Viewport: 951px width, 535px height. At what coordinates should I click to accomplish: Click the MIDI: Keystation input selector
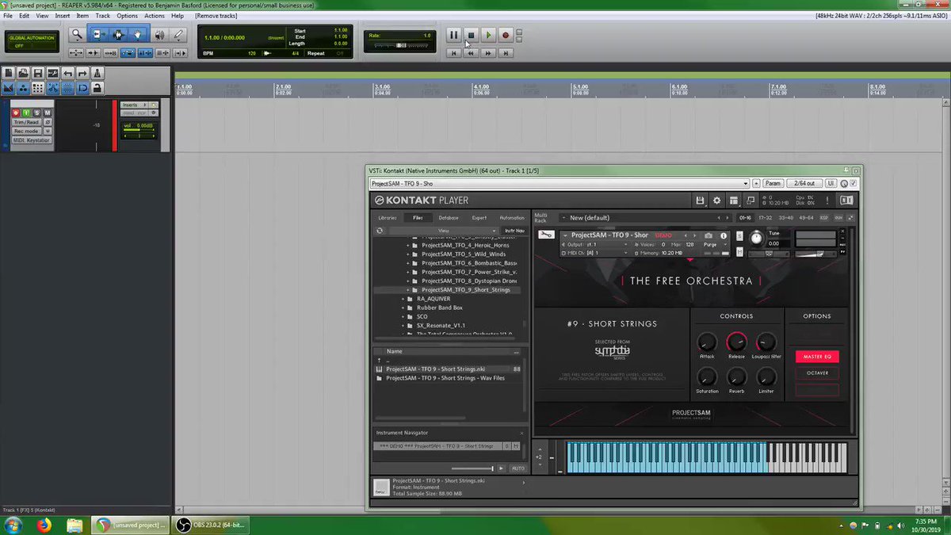32,140
